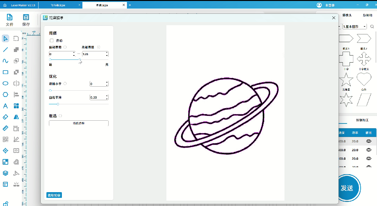377x206 pixels.
Task: Enable the 自动 threshold checkbox
Action: [52, 41]
